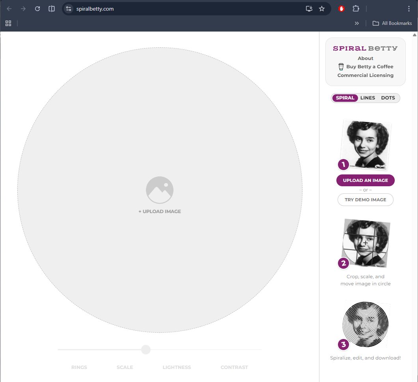Switch to DOTS mode
The width and height of the screenshot is (418, 382).
[x=388, y=98]
